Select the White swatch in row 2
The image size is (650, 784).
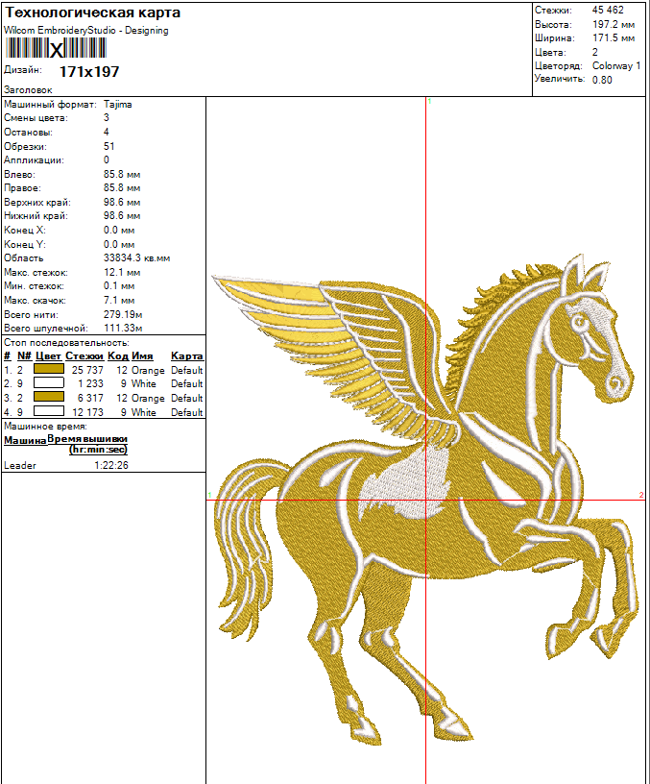[49, 383]
